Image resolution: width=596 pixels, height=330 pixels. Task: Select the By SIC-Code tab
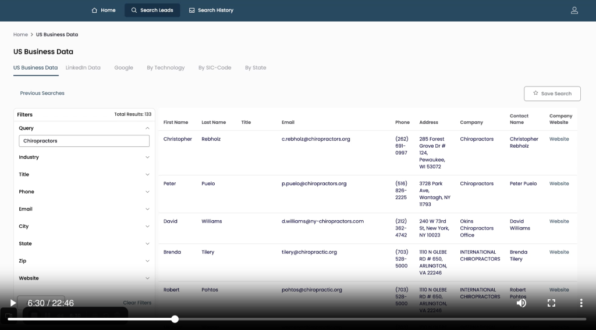(x=214, y=68)
